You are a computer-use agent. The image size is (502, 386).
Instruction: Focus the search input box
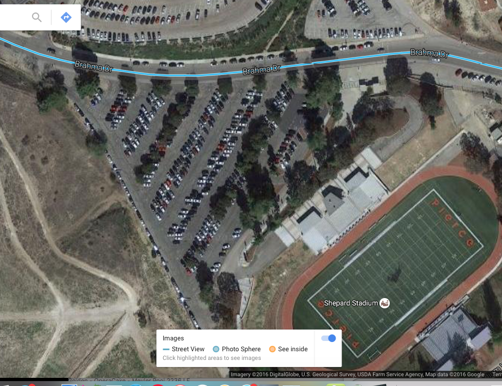(14, 17)
